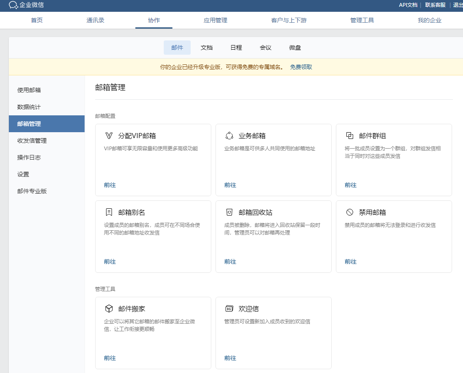Click the 邮箱回收站 recycle icon
The height and width of the screenshot is (373, 463).
(229, 212)
